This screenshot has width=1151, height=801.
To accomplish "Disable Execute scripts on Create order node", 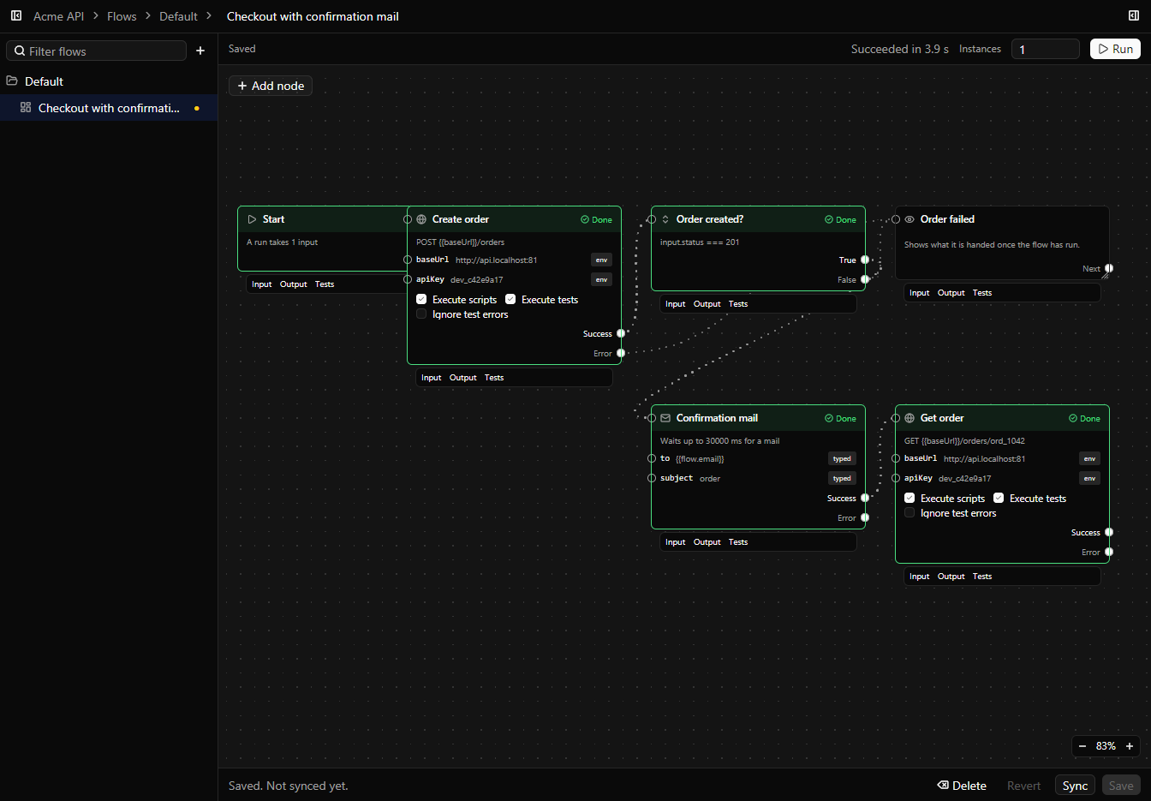I will click(421, 299).
